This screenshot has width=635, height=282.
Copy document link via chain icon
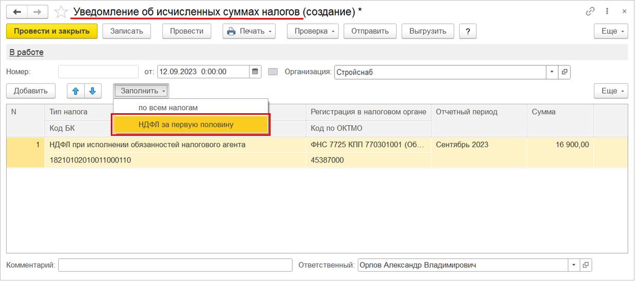pyautogui.click(x=590, y=11)
